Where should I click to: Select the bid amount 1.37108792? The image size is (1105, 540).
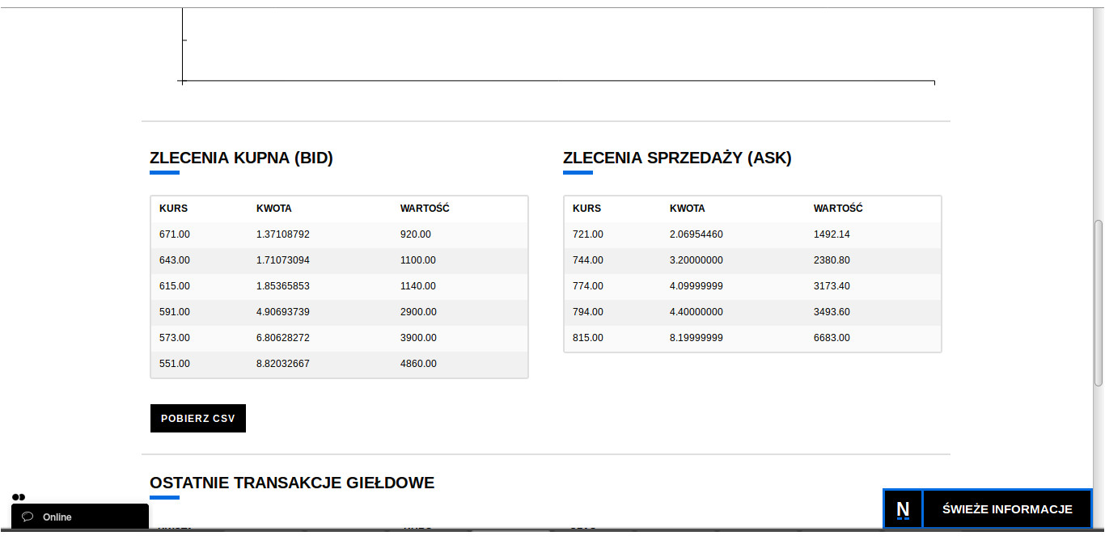coord(283,234)
